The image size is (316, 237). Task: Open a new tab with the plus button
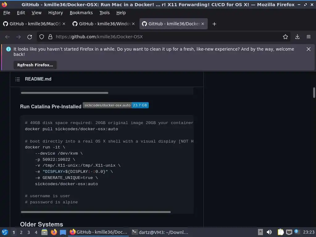click(x=214, y=24)
